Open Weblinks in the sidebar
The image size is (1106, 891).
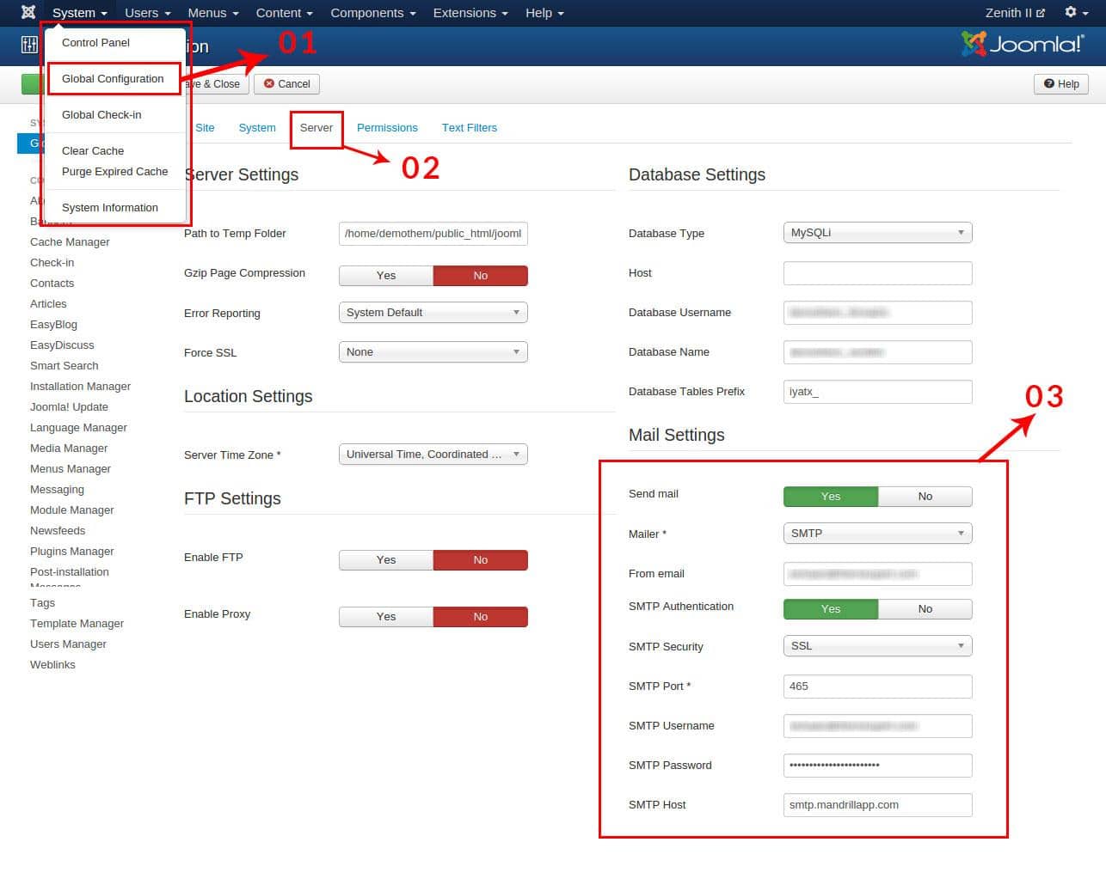point(52,664)
